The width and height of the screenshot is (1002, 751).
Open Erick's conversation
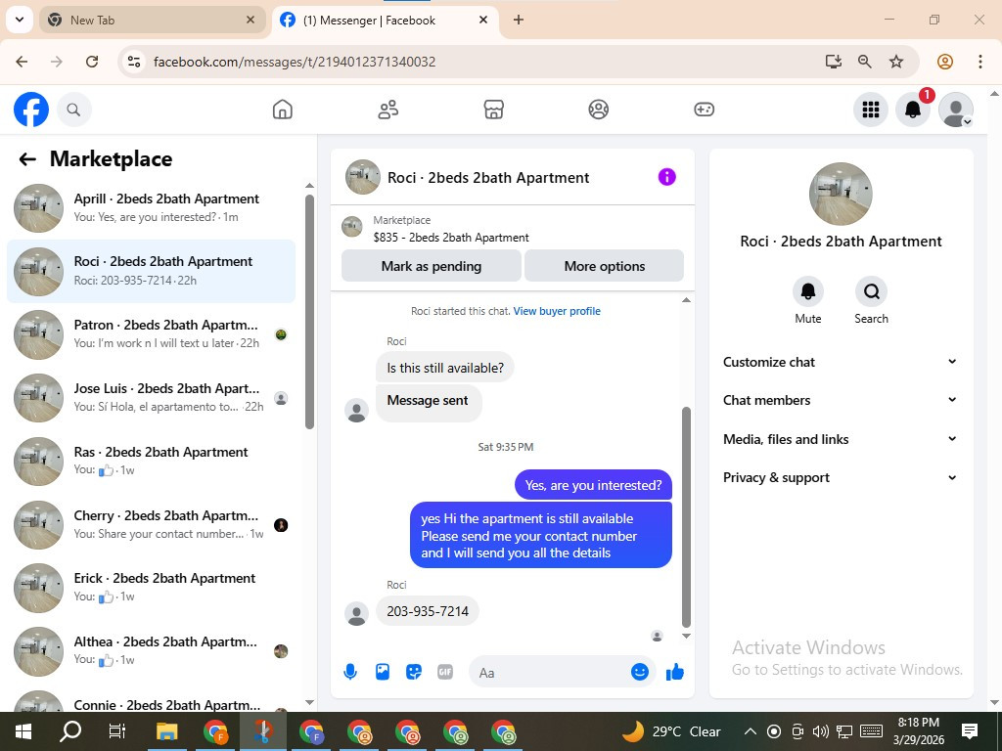pos(151,588)
